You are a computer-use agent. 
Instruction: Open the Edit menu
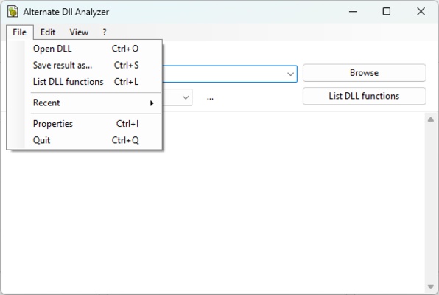48,32
